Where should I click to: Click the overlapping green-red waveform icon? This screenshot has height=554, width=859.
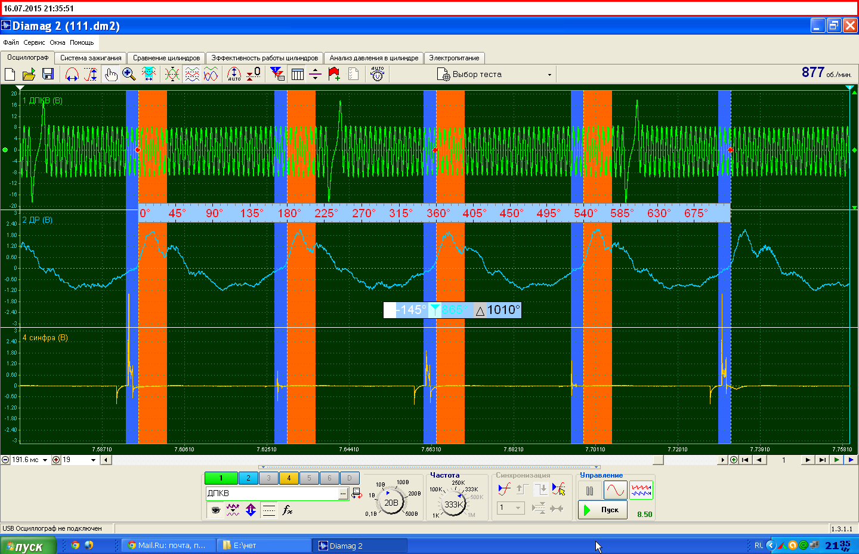click(x=172, y=74)
